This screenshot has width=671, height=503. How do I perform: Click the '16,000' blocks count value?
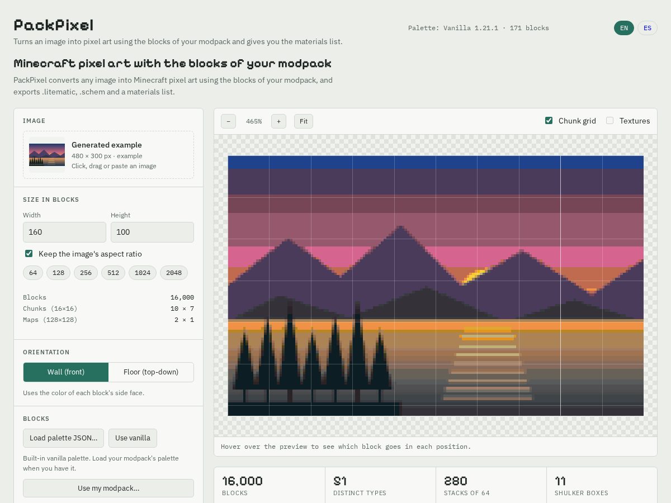182,297
